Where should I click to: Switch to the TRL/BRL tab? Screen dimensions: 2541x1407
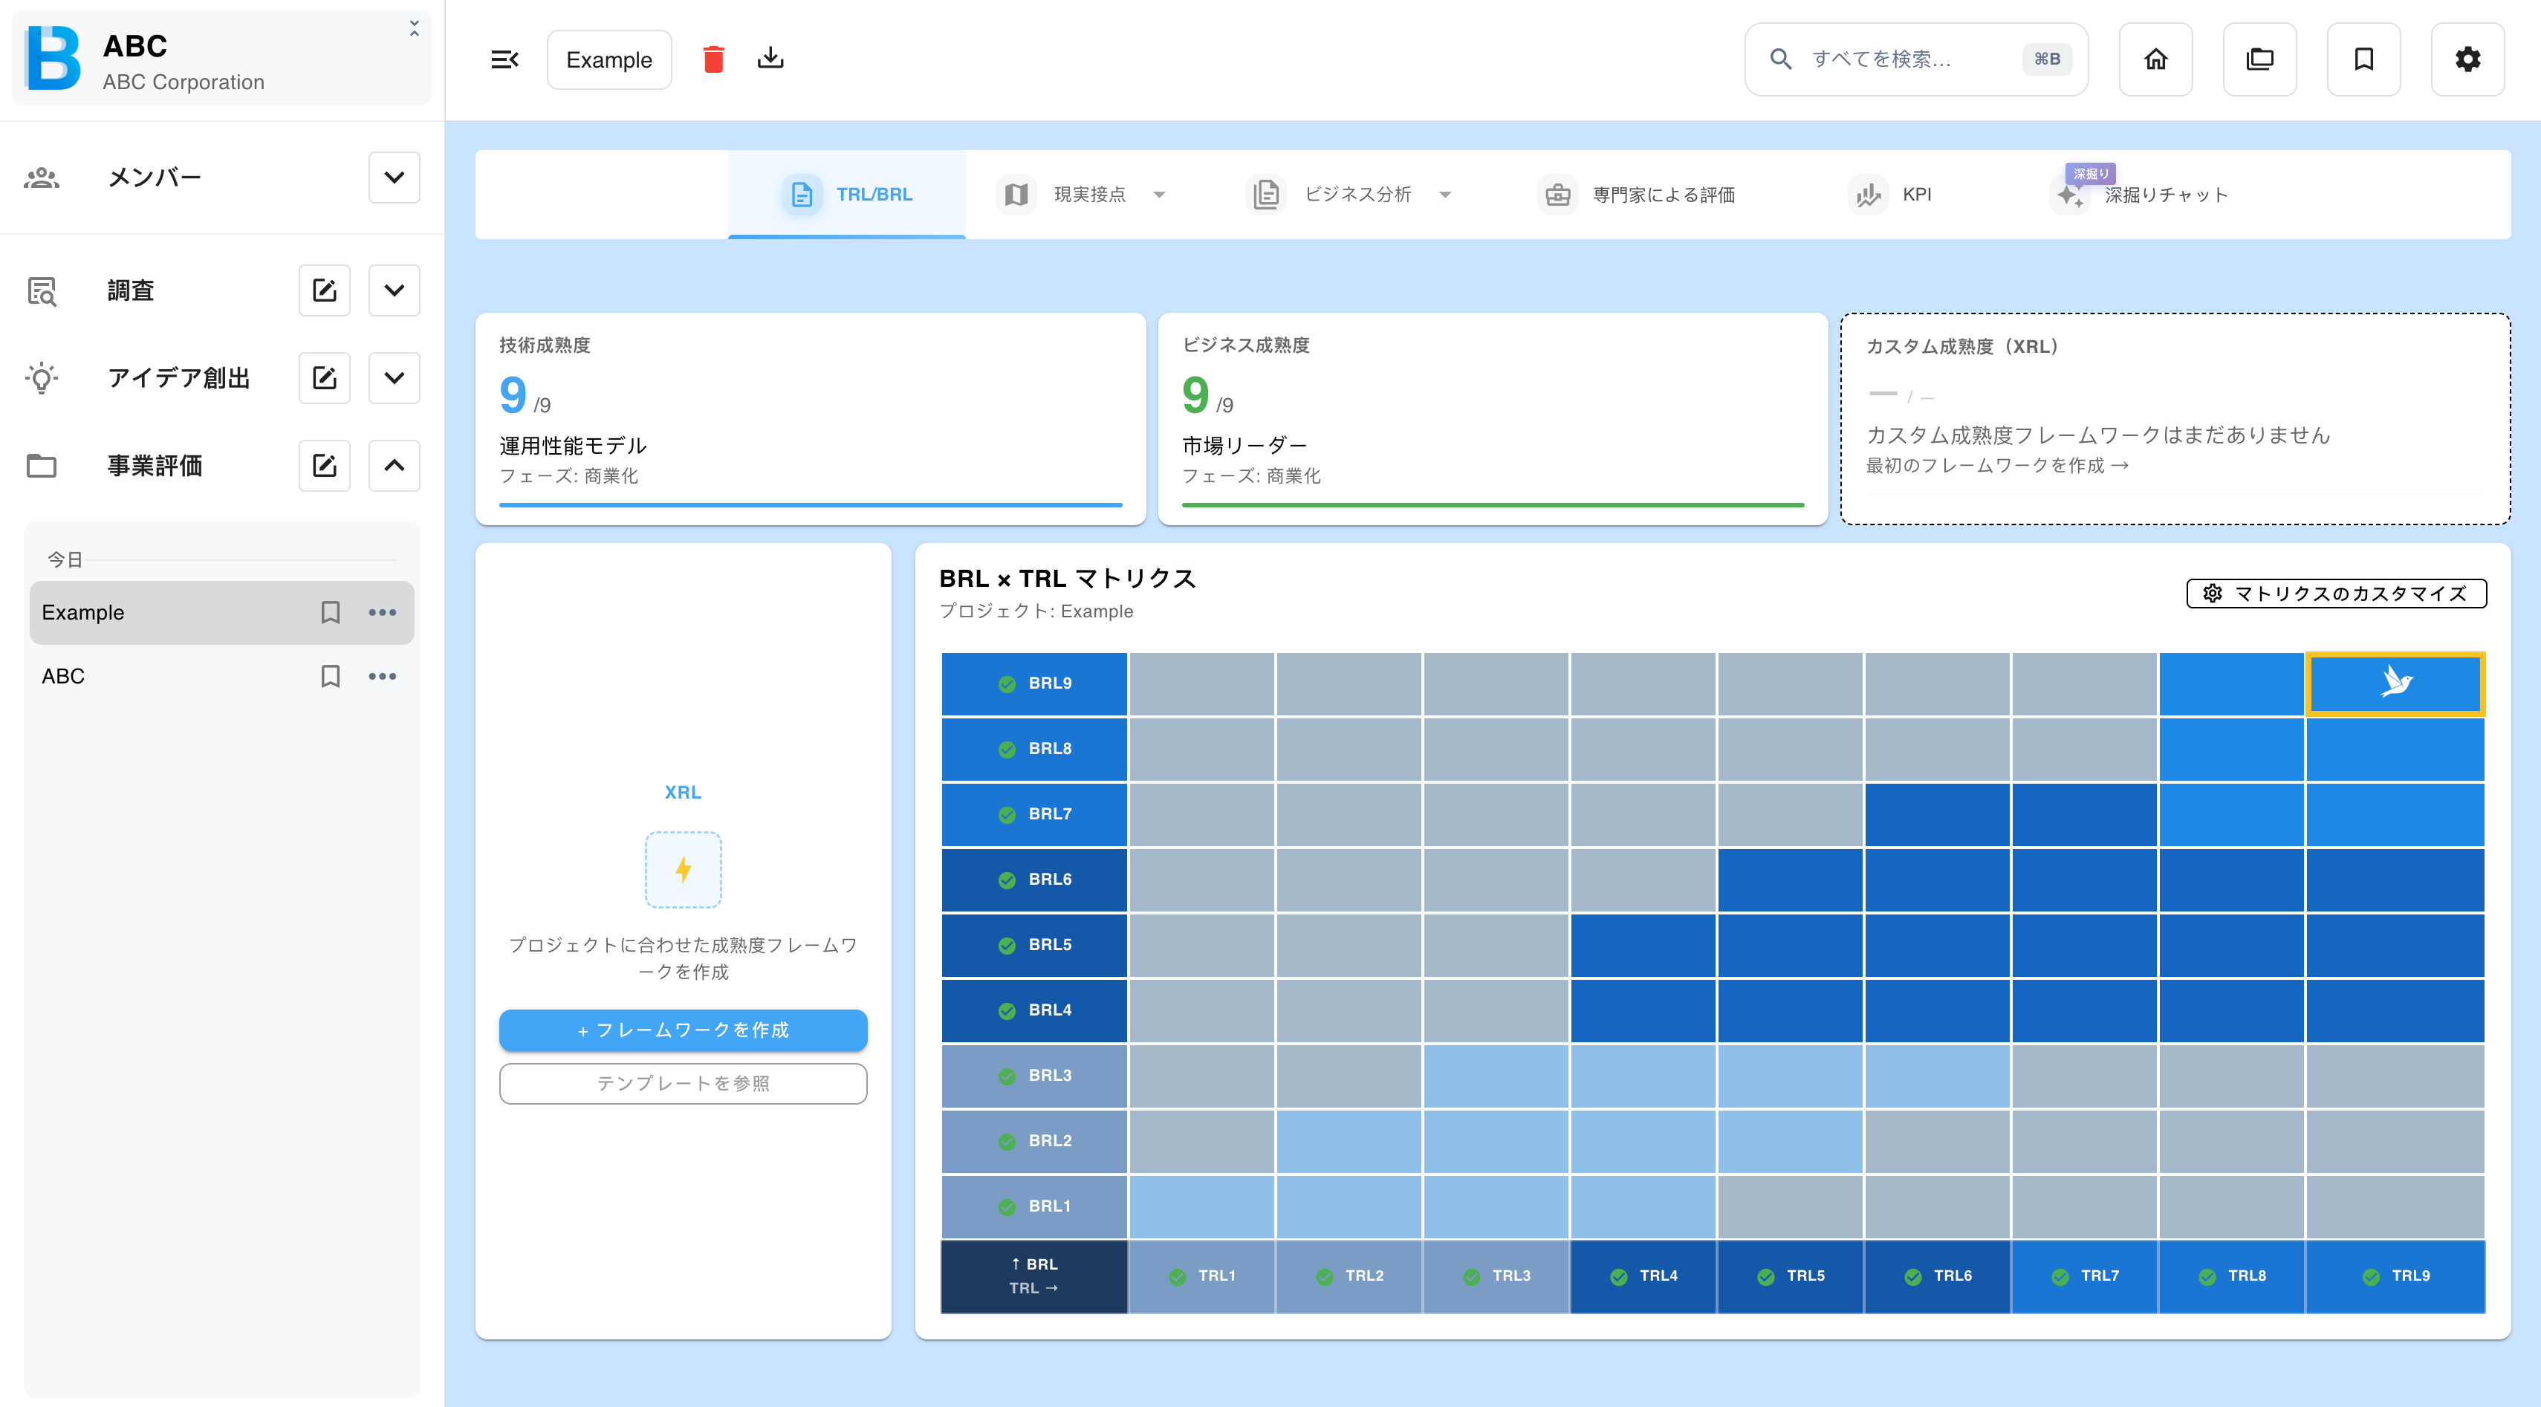[846, 194]
